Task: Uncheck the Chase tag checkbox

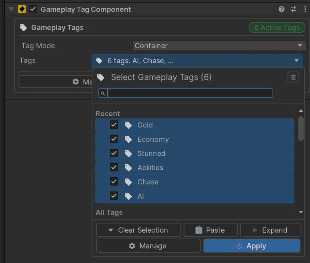Action: click(x=114, y=182)
